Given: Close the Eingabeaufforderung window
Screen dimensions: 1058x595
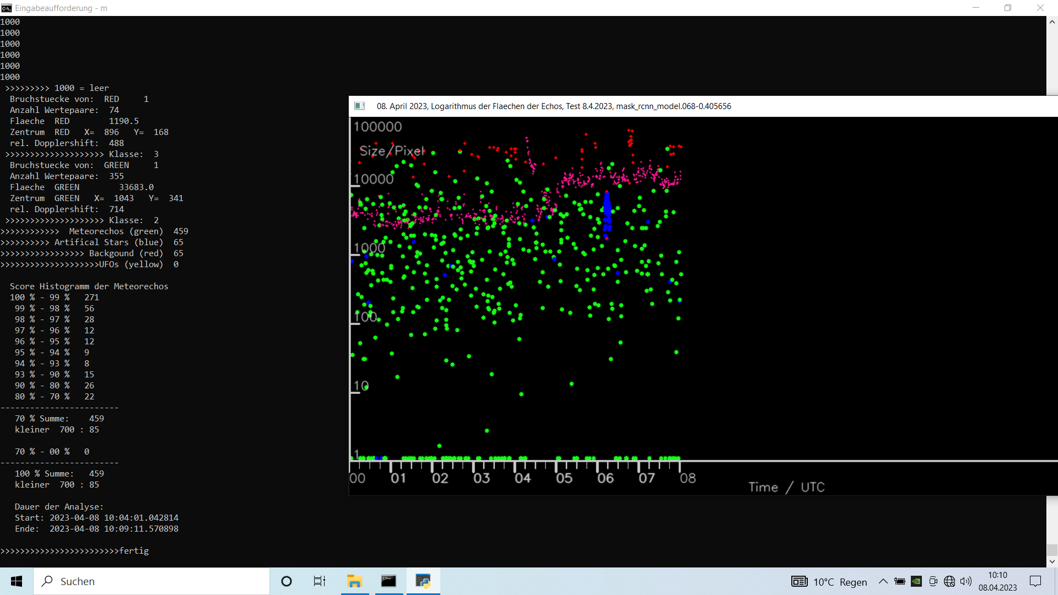Looking at the screenshot, I should [x=1040, y=8].
